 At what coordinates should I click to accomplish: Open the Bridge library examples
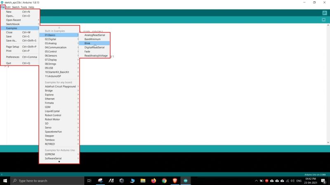click(x=59, y=90)
